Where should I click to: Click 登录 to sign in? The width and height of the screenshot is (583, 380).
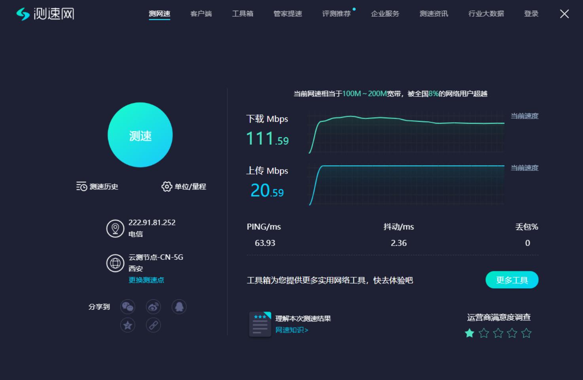(531, 13)
